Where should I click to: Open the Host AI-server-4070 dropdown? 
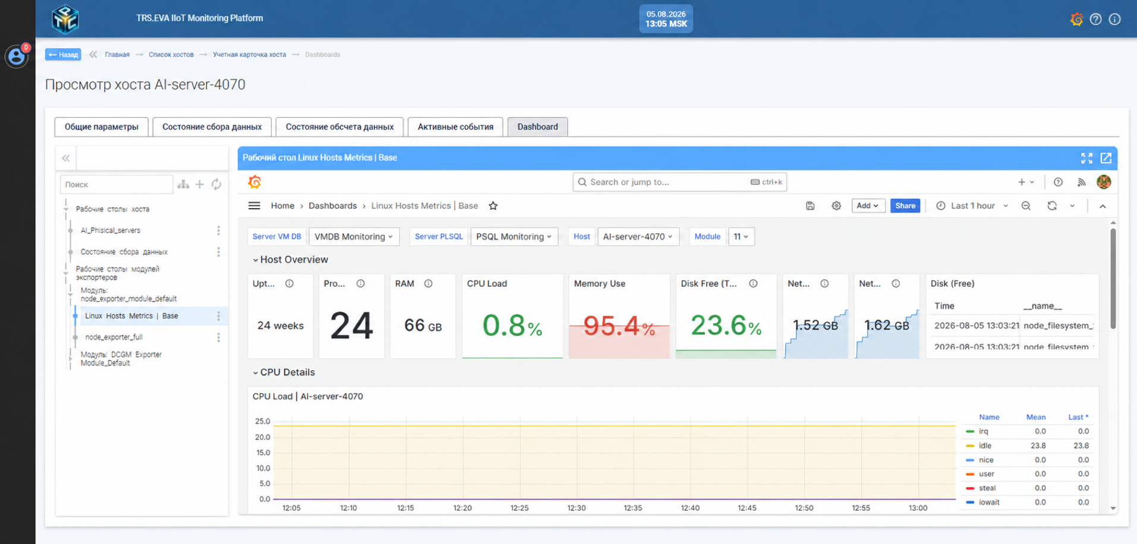point(638,237)
